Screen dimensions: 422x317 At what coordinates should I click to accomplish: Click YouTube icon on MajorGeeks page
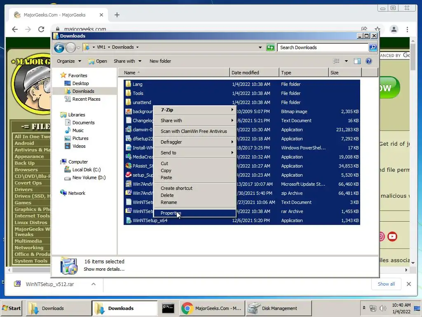[x=392, y=237]
